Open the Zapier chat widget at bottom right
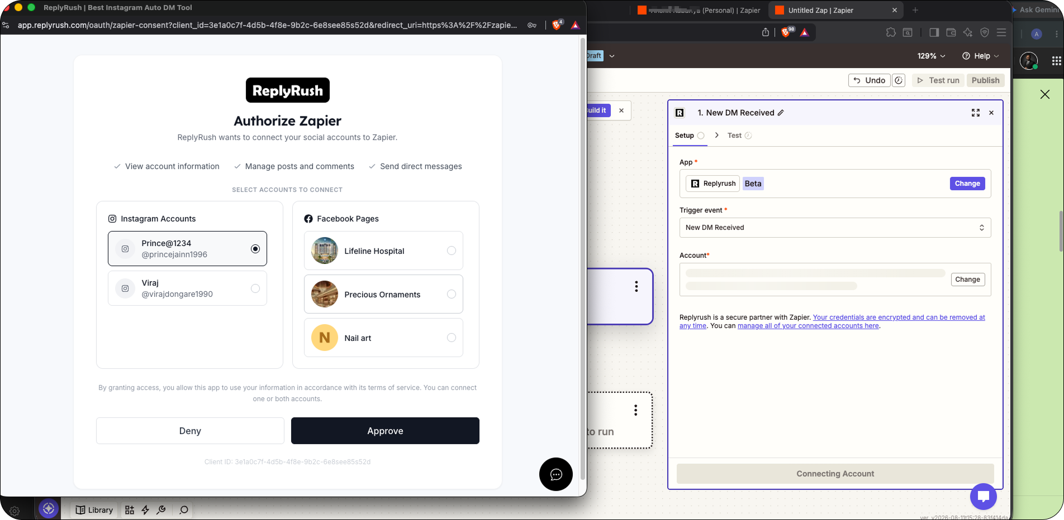Viewport: 1064px width, 520px height. coord(984,496)
